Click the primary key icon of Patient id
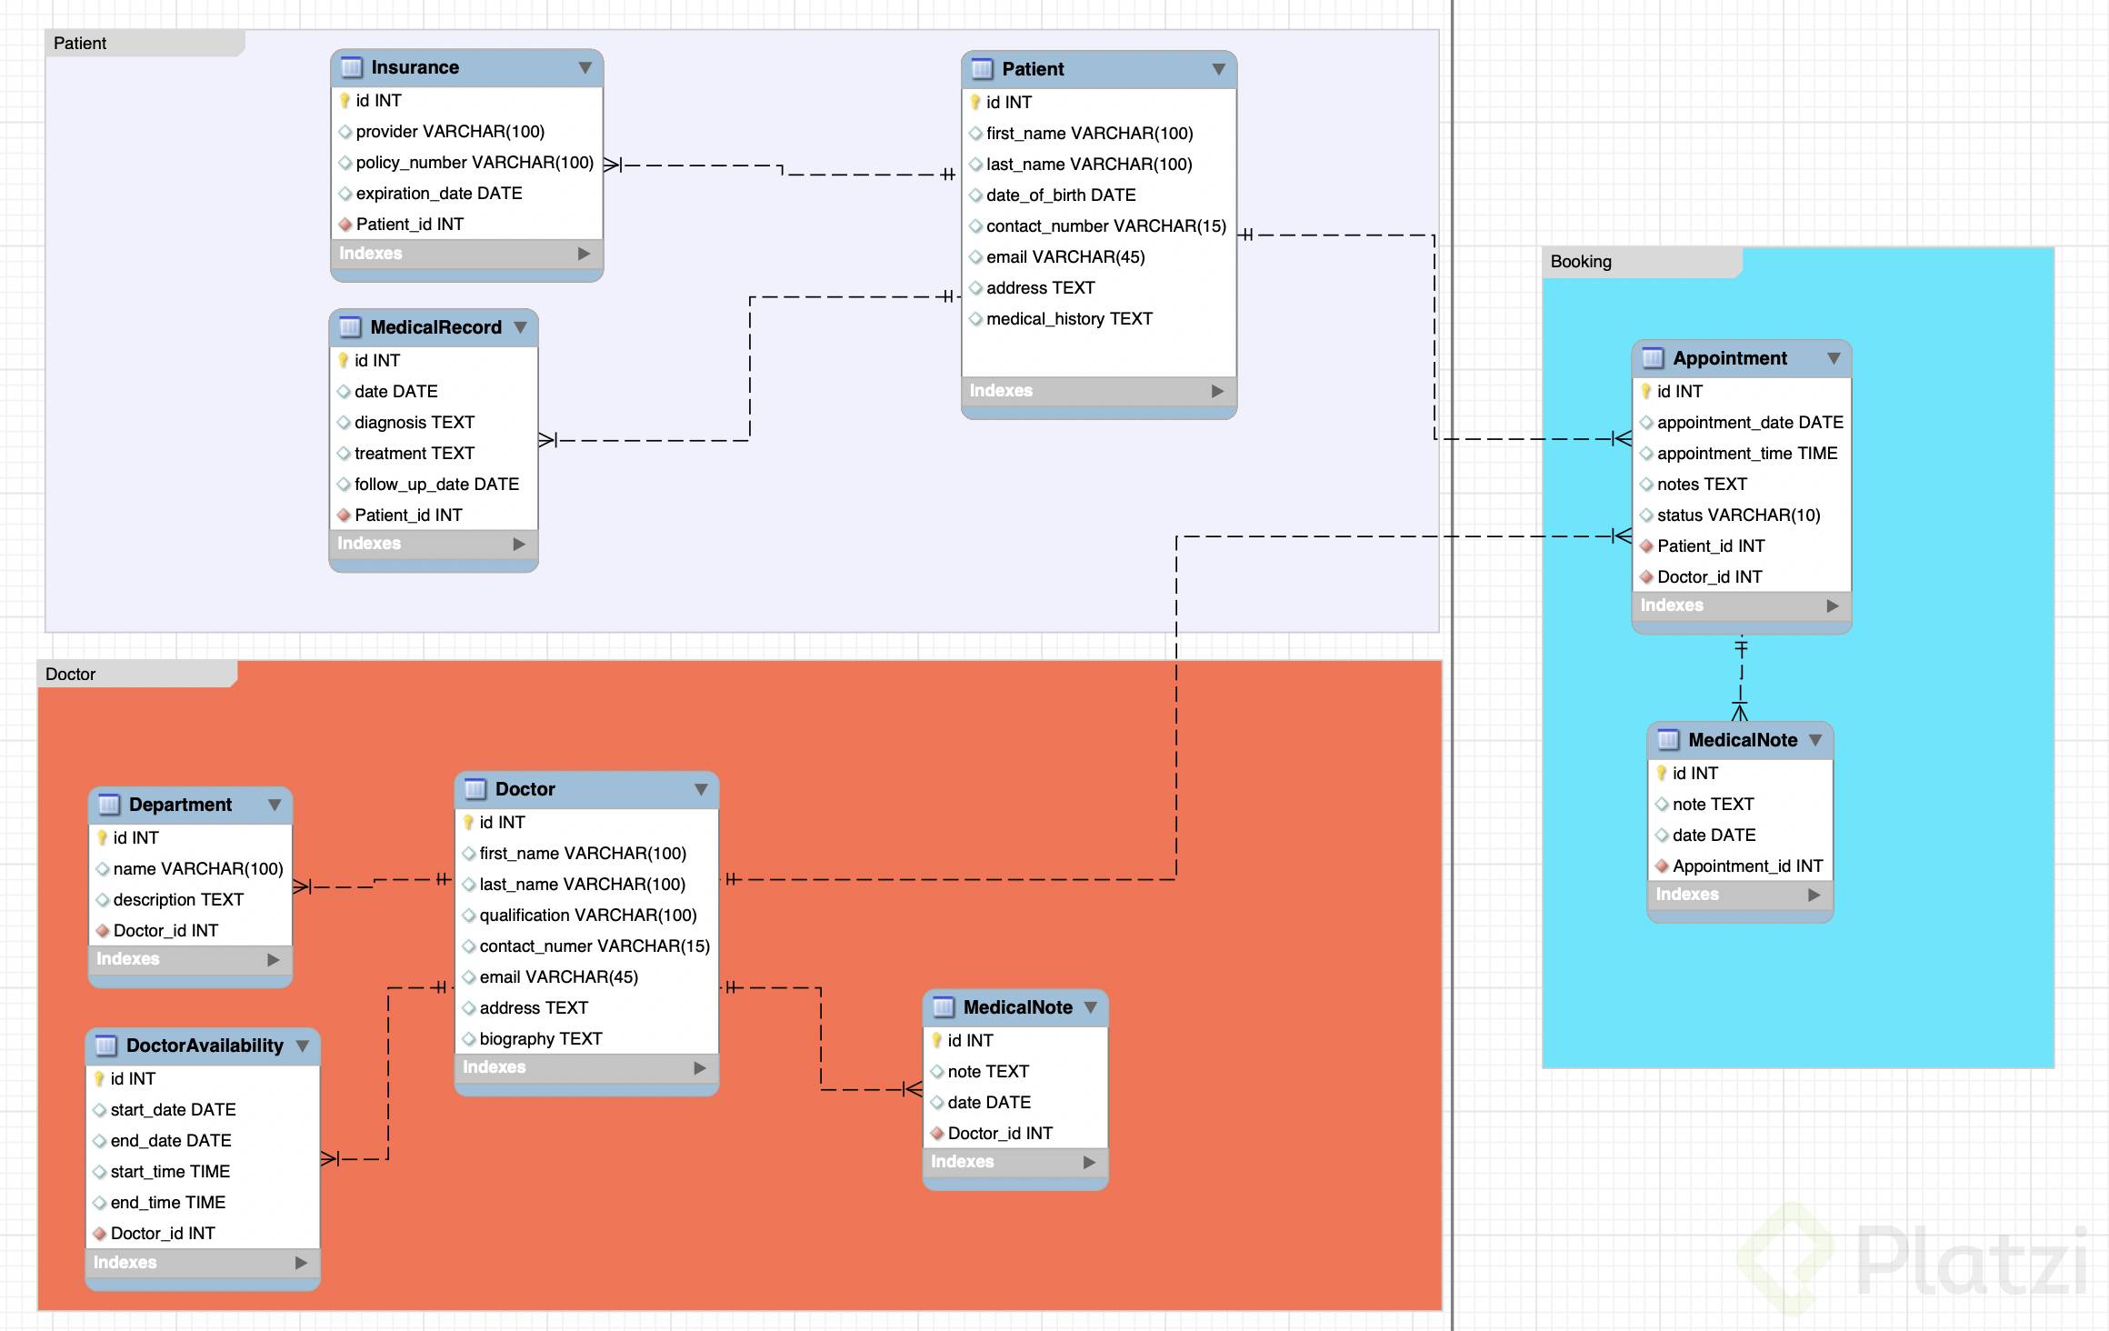Viewport: 2109px width, 1331px height. point(975,103)
